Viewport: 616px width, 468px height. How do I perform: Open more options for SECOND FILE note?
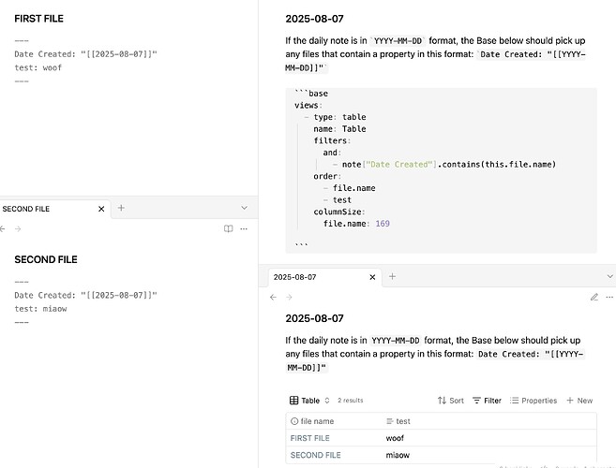pyautogui.click(x=244, y=228)
